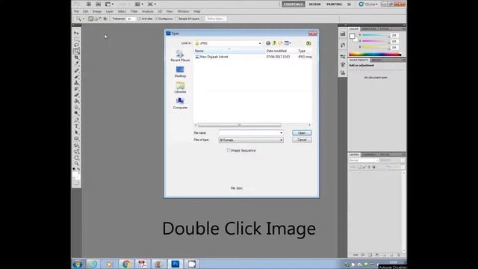The width and height of the screenshot is (478, 269).
Task: Go to Recent Places
Action: tap(180, 56)
